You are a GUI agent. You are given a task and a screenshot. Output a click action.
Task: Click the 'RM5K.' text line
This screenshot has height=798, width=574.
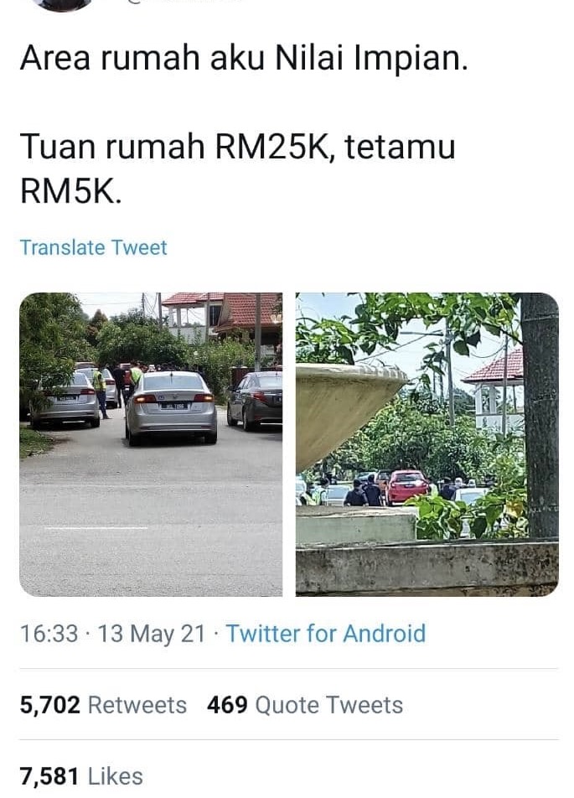pos(70,190)
